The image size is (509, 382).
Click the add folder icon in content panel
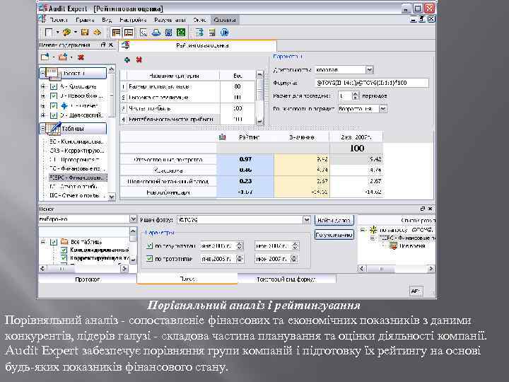tap(63, 57)
